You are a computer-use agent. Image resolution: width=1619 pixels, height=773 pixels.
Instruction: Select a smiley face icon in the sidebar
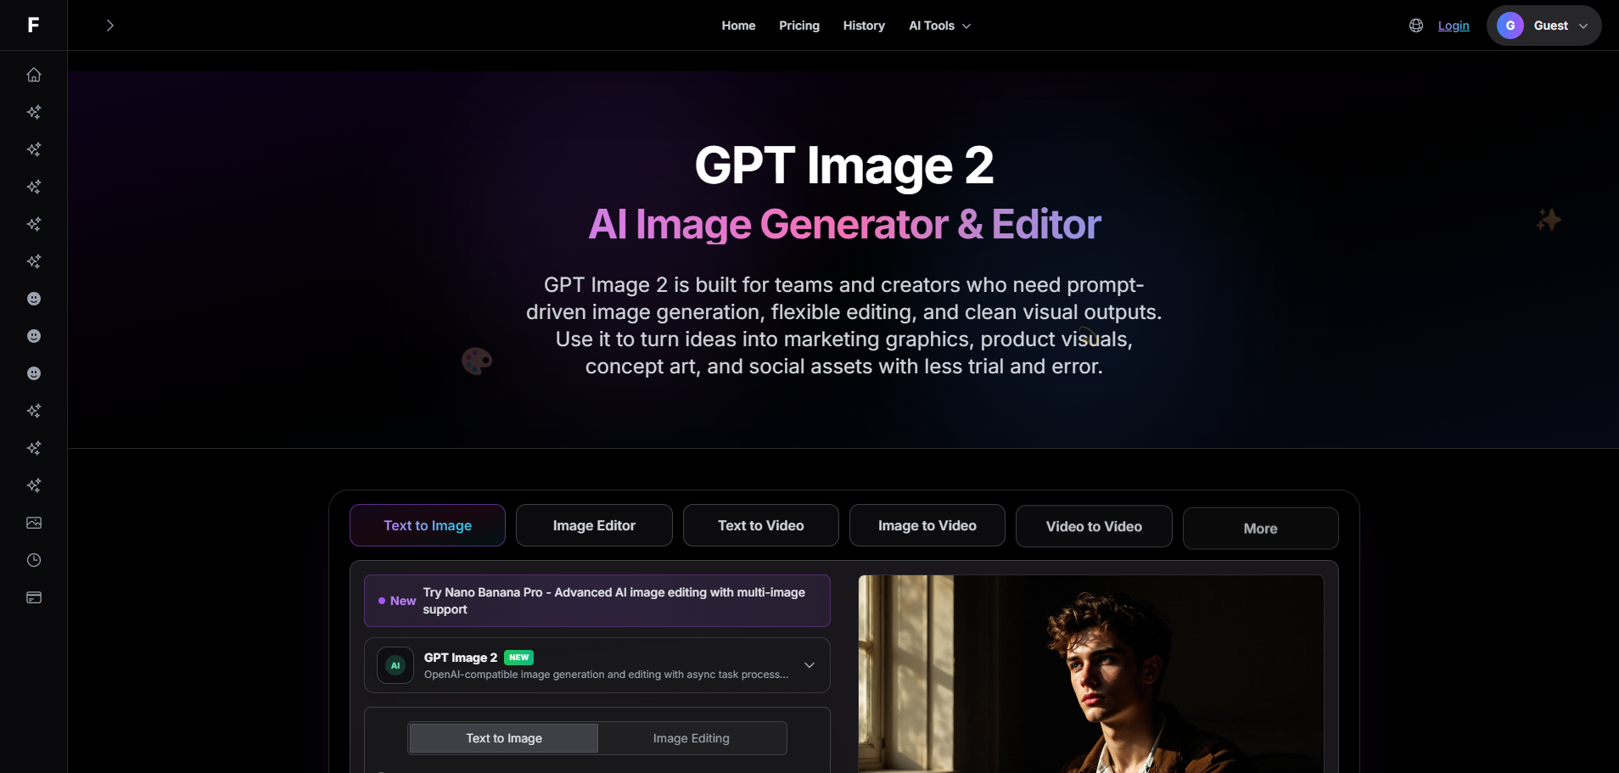point(33,299)
